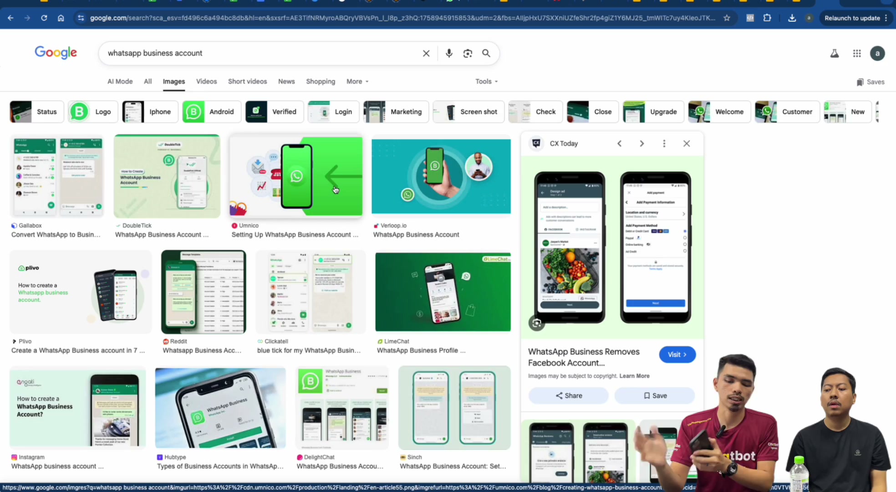Screen dimensions: 896x492
Task: Expand the More search categories dropdown
Action: [357, 82]
